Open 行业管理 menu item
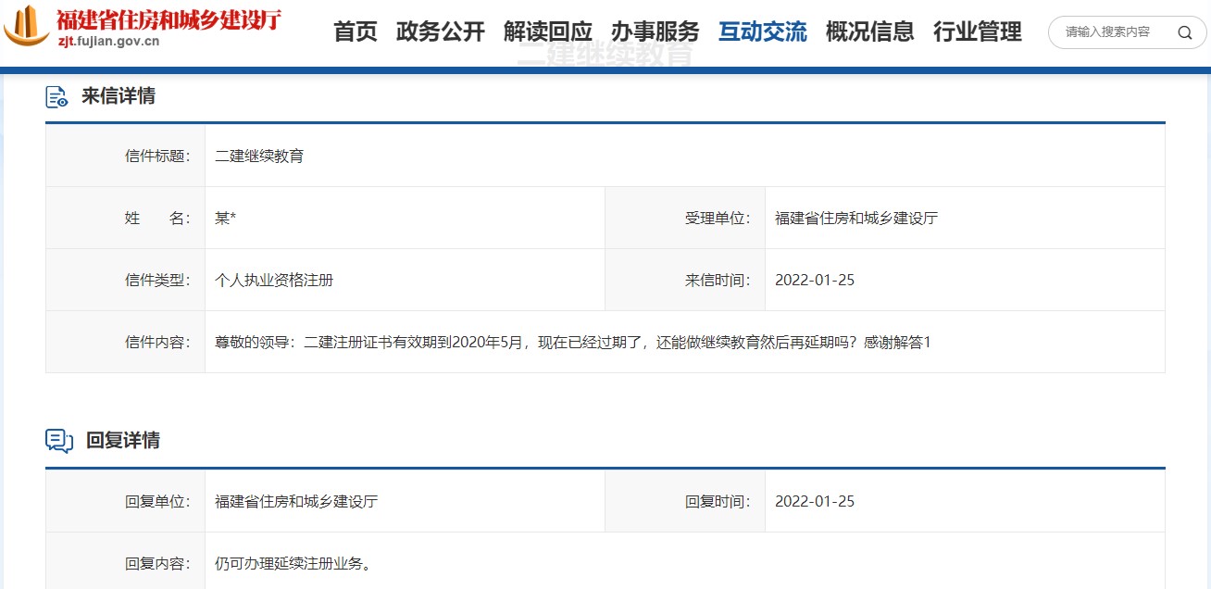Viewport: 1211px width, 589px height. click(977, 31)
